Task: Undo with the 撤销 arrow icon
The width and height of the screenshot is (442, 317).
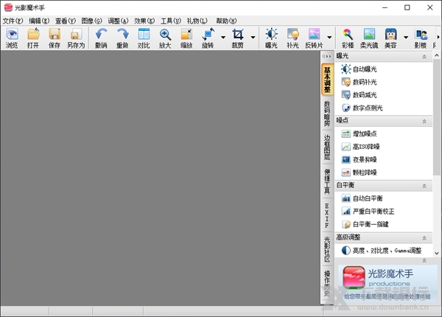Action: click(101, 38)
